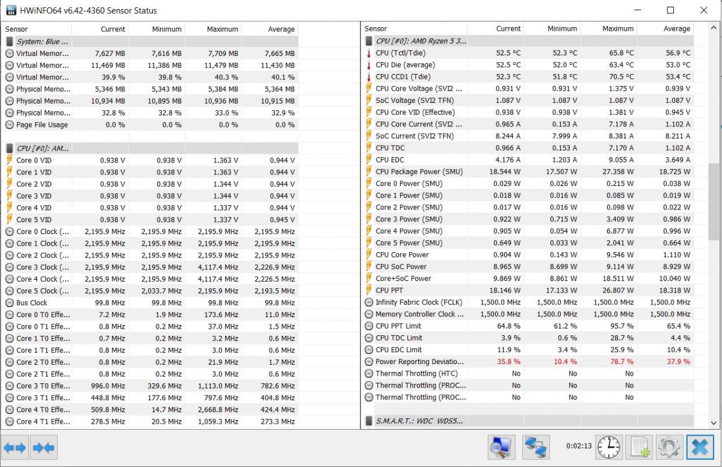Click the 4,117.4 MHz maximum of Core 4 Clock

click(218, 279)
